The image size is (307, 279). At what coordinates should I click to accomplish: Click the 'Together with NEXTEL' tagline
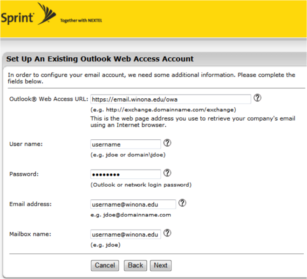click(x=81, y=21)
